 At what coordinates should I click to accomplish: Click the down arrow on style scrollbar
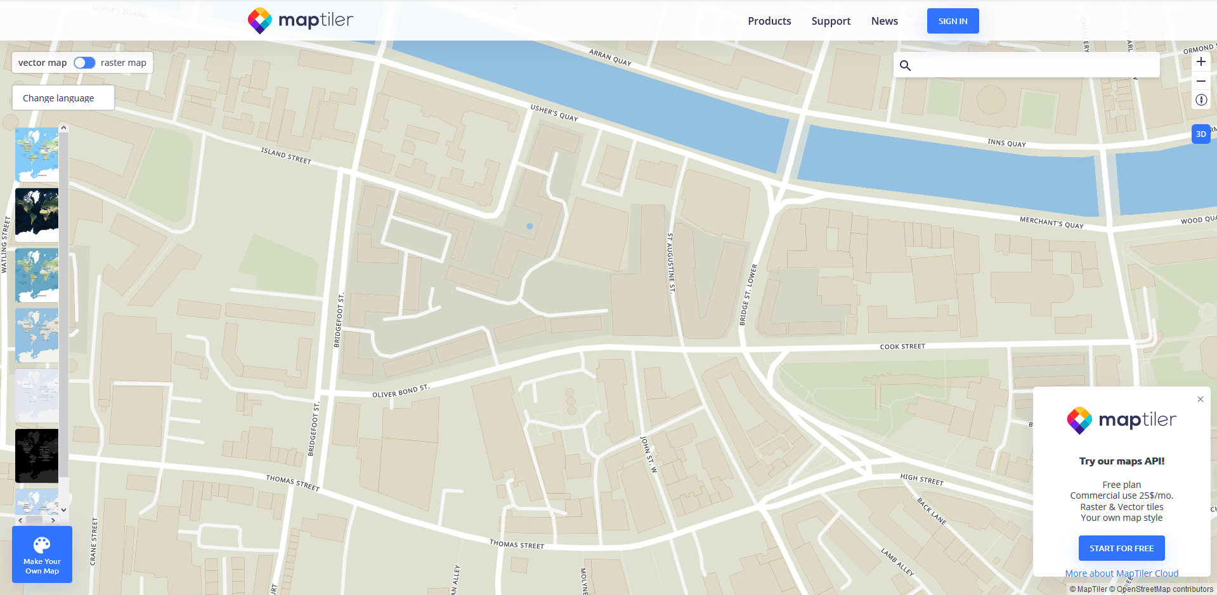(63, 509)
